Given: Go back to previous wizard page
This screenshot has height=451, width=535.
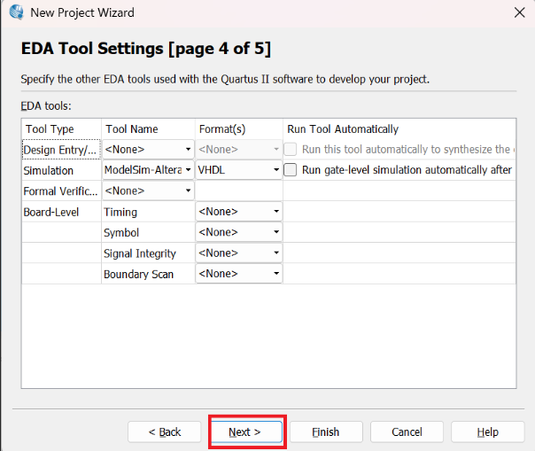Looking at the screenshot, I should tap(165, 432).
